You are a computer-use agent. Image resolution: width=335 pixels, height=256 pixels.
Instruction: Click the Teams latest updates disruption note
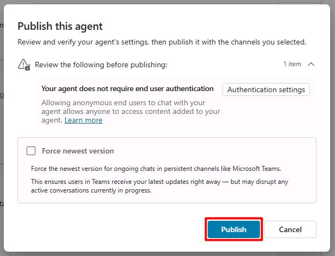[159, 186]
